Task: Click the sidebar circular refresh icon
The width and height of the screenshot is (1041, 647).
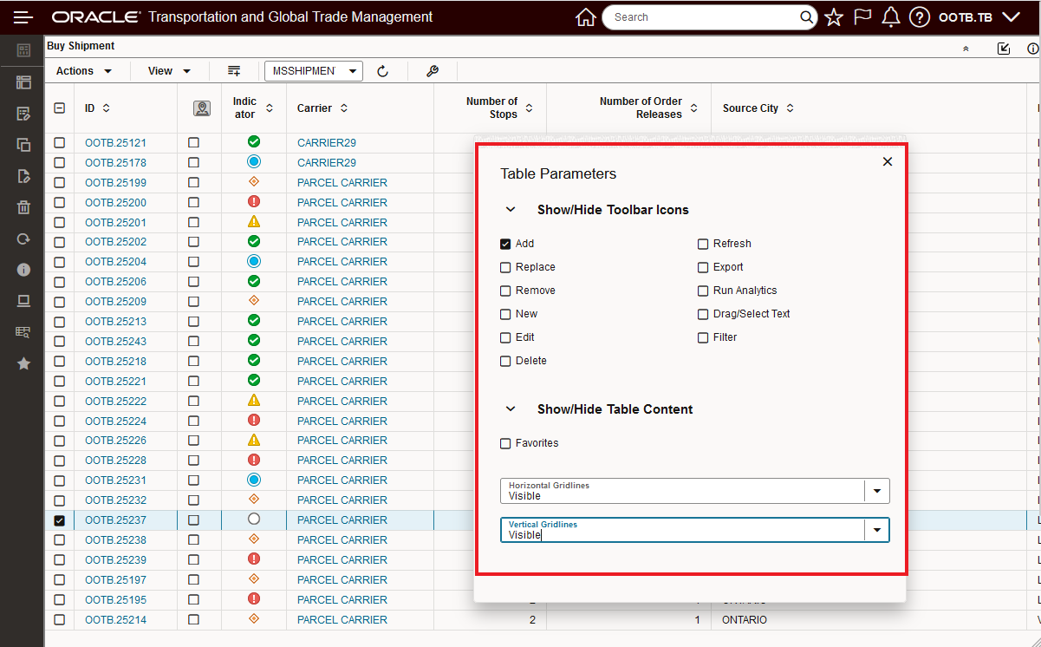Action: (x=23, y=239)
